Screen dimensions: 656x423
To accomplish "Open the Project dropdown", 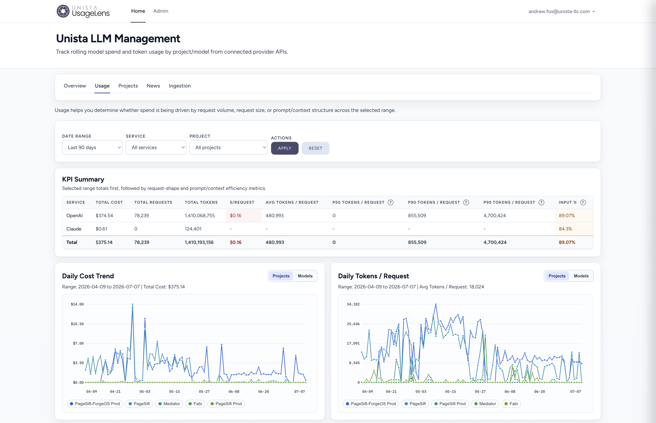I will [228, 148].
